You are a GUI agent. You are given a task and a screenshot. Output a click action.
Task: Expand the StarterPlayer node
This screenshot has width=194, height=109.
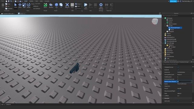coord(163,53)
